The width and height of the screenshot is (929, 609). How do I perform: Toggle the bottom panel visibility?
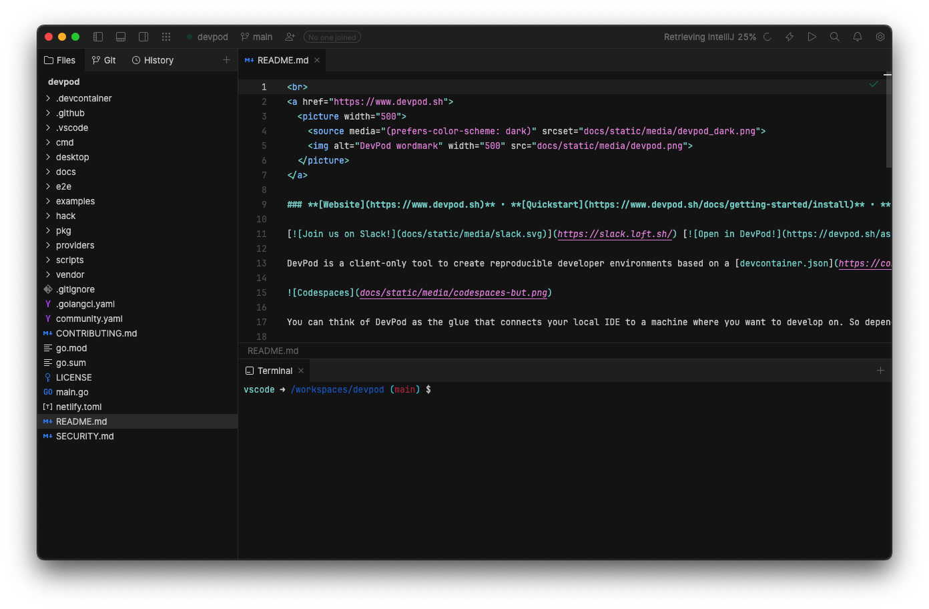tap(121, 37)
